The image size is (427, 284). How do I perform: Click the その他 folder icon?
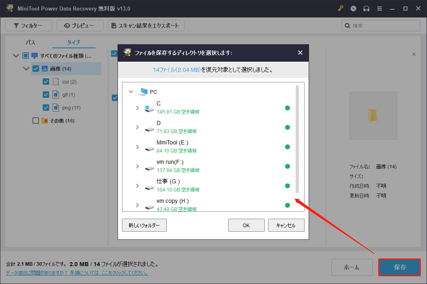click(45, 120)
